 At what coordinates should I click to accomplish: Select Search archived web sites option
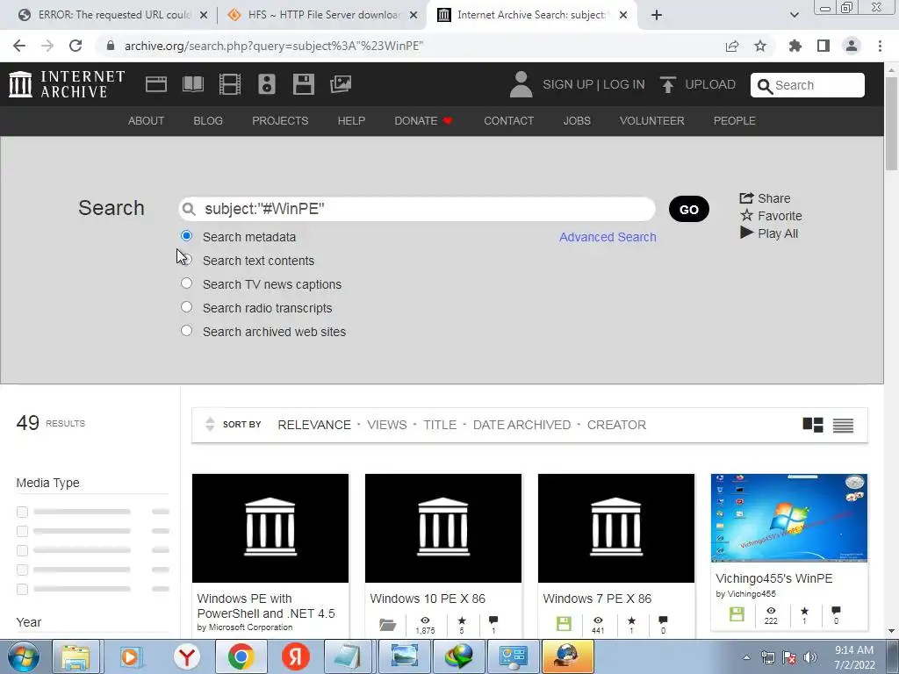[186, 331]
